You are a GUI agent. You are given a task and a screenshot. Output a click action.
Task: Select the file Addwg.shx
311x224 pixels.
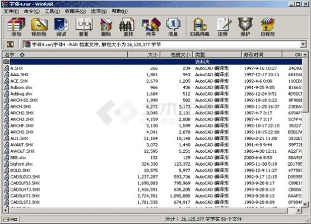click(21, 94)
